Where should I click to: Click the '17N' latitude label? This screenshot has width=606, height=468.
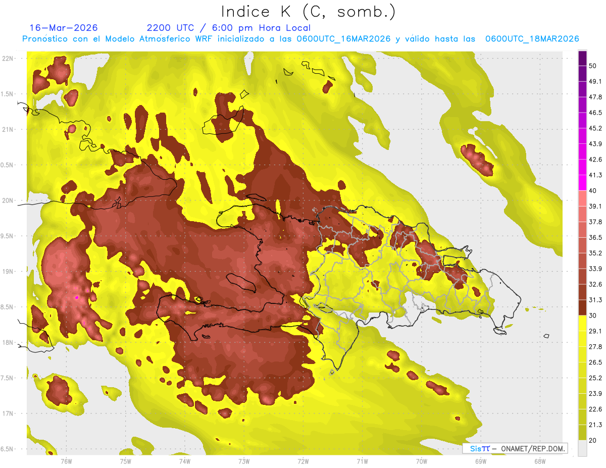[8, 413]
